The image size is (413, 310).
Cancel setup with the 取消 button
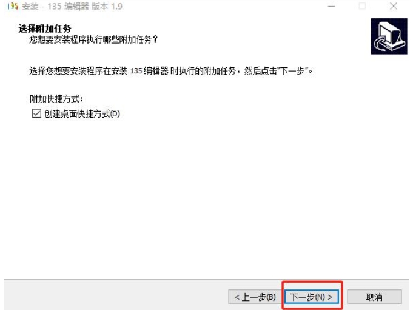tap(374, 297)
